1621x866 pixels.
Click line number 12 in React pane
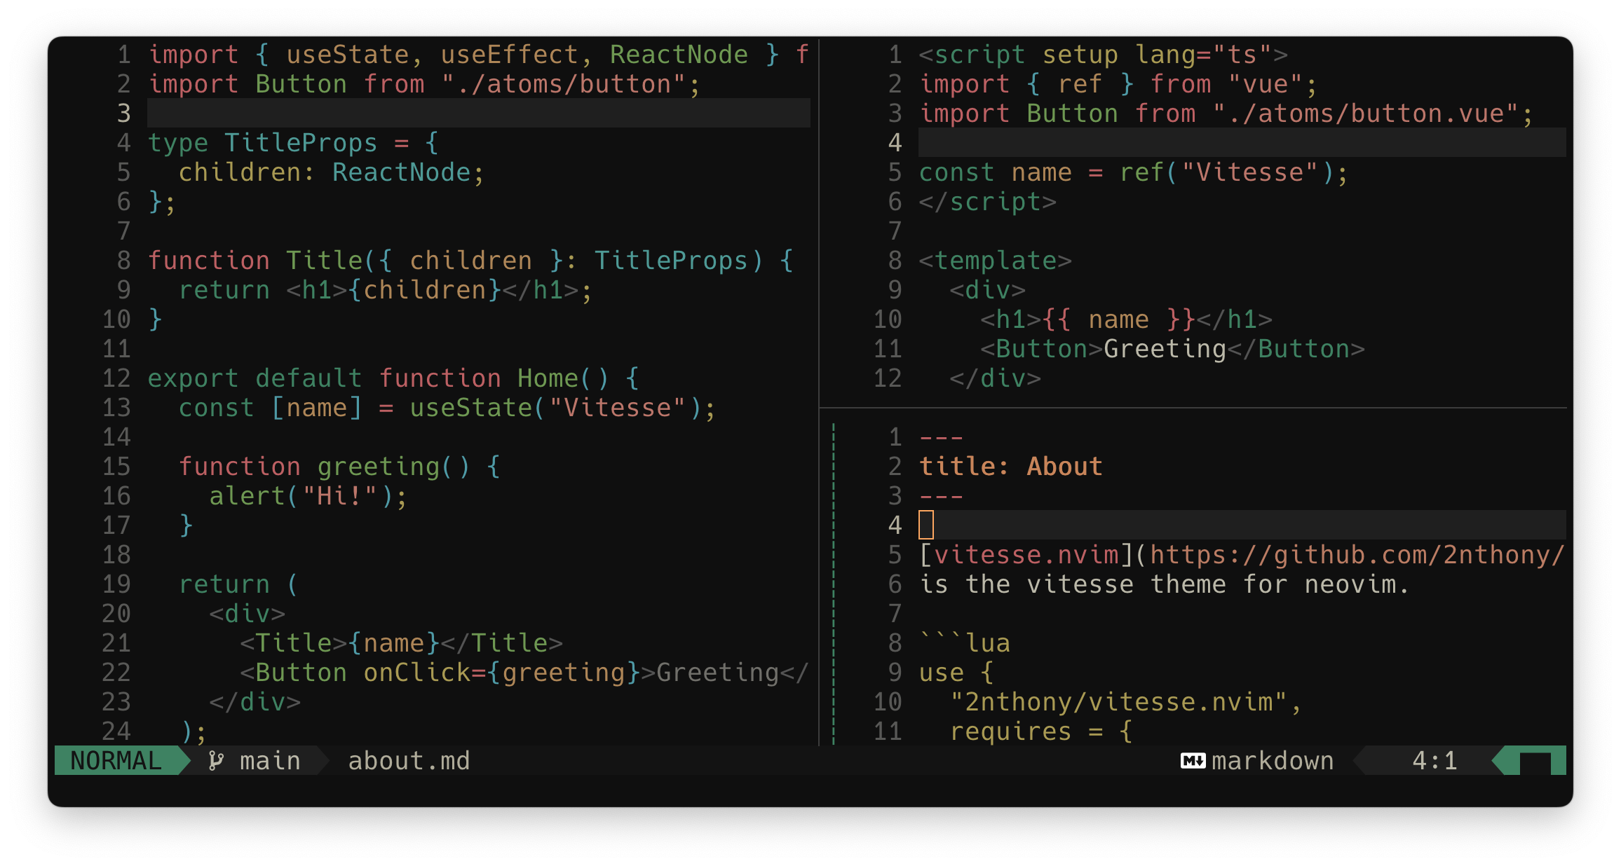[116, 378]
